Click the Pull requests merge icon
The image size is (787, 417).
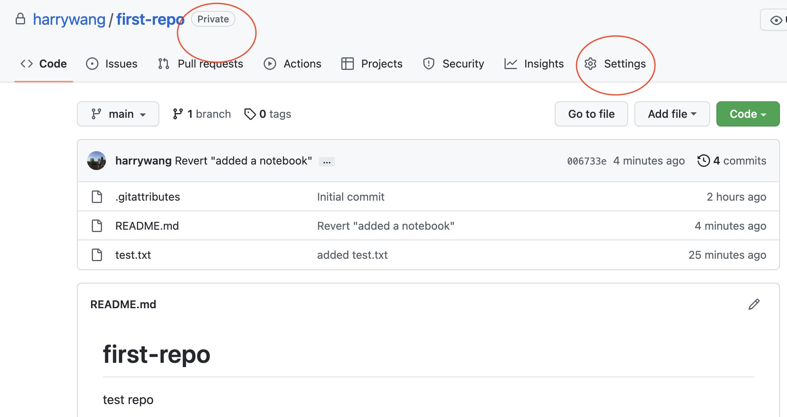point(164,64)
